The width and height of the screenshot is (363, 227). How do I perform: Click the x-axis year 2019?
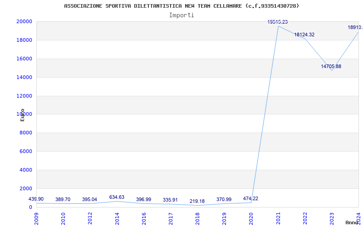225,218
